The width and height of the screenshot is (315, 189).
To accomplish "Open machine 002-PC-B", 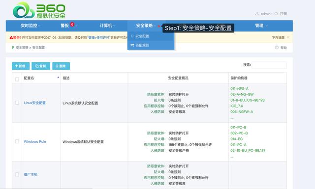I will [239, 133].
